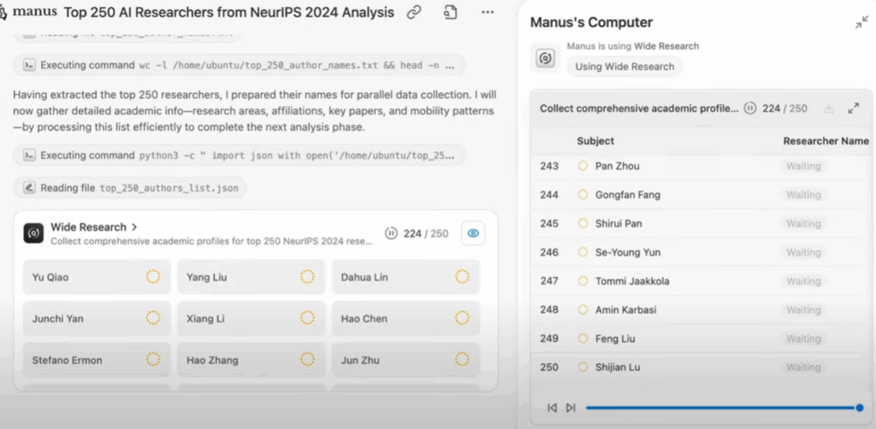
Task: Expand the Wide Research title chevron
Action: (x=134, y=227)
